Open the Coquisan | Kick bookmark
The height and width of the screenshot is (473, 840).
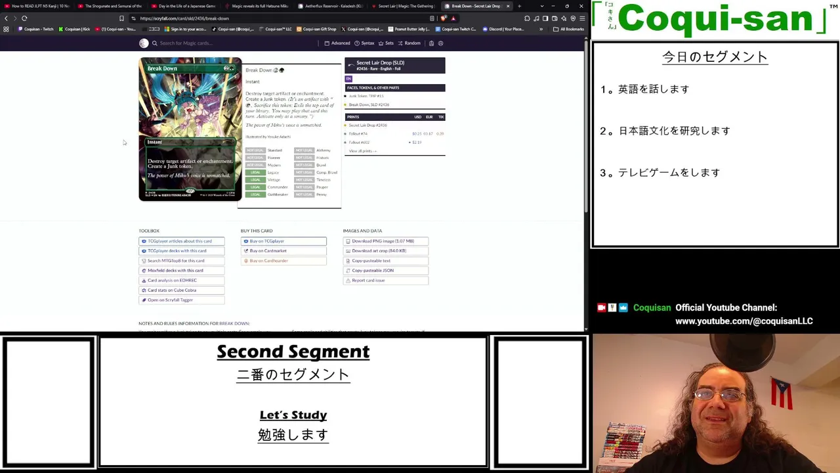point(75,29)
